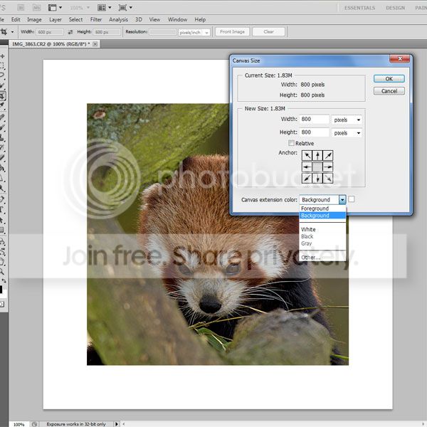Click the canvas extension color swatch
The width and height of the screenshot is (427, 427).
click(352, 200)
